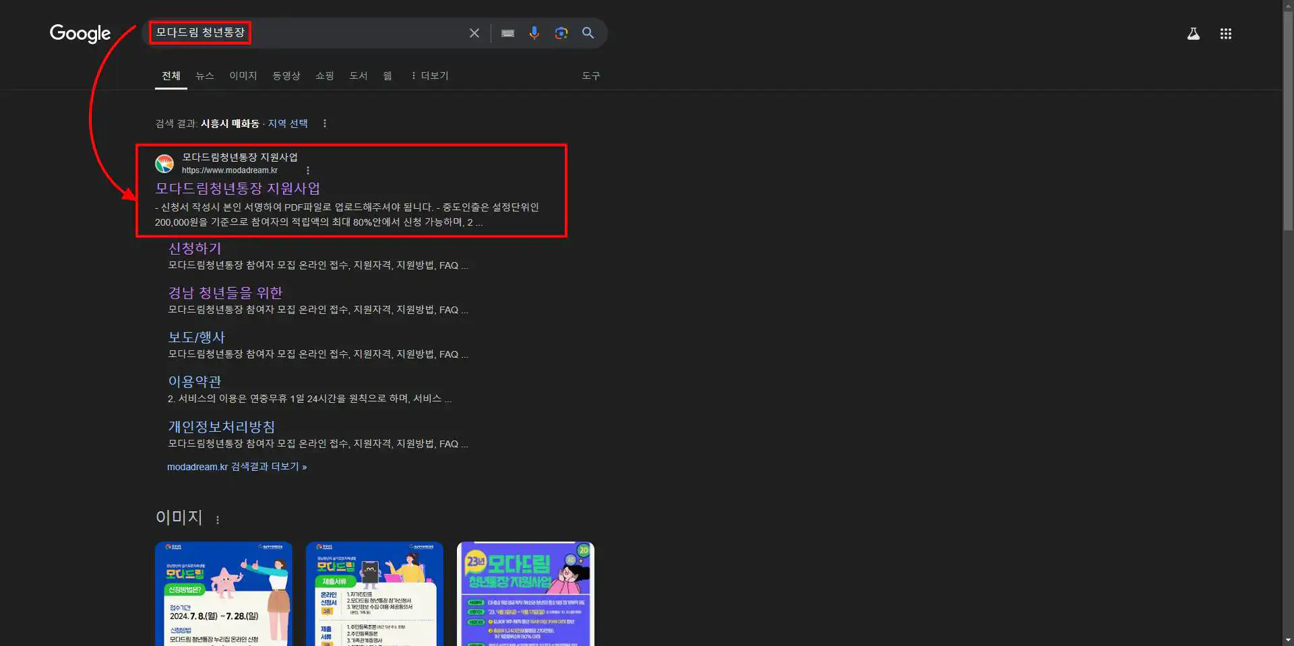This screenshot has width=1294, height=646.
Task: Click the 이미지 section heading
Action: [x=179, y=517]
